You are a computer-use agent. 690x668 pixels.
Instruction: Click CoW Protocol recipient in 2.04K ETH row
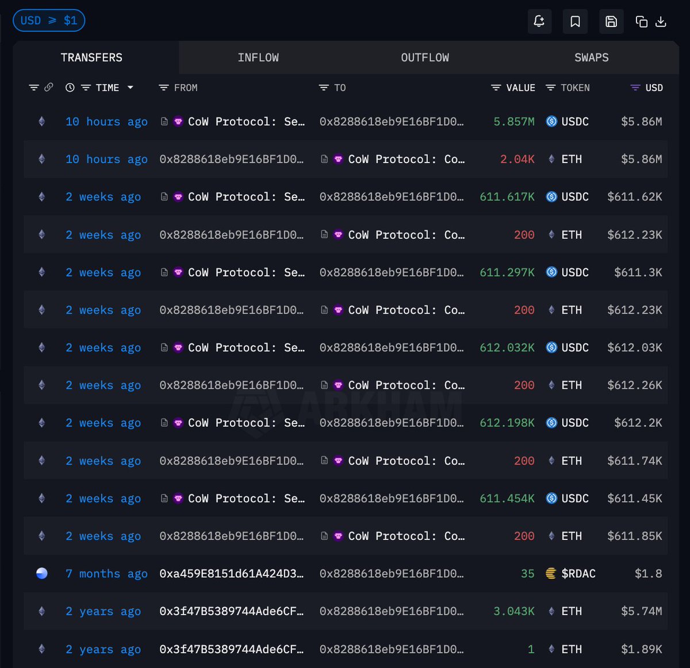click(407, 159)
